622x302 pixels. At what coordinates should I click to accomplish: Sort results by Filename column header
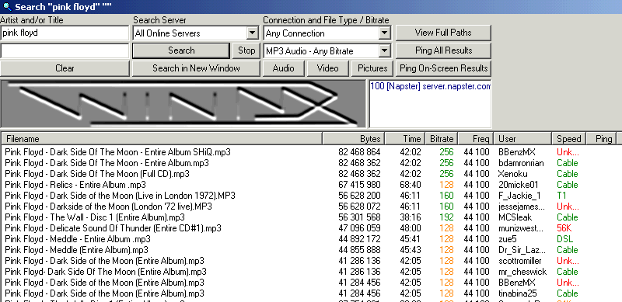[x=162, y=139]
